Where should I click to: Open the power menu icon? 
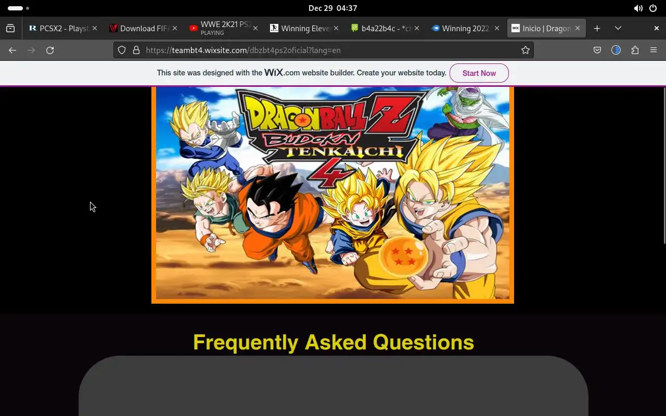click(x=653, y=8)
